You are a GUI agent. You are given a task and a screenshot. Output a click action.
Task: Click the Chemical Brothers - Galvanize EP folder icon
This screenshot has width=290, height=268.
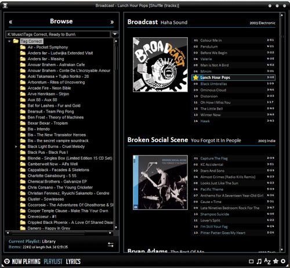23,182
